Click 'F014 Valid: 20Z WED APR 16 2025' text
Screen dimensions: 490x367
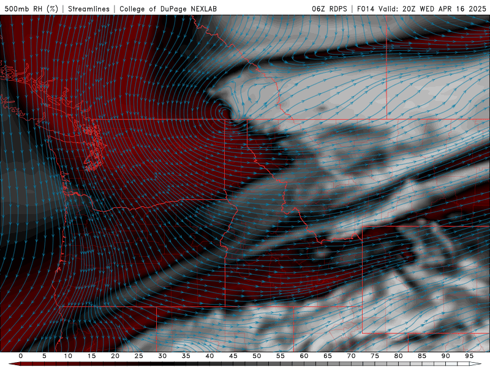(421, 9)
